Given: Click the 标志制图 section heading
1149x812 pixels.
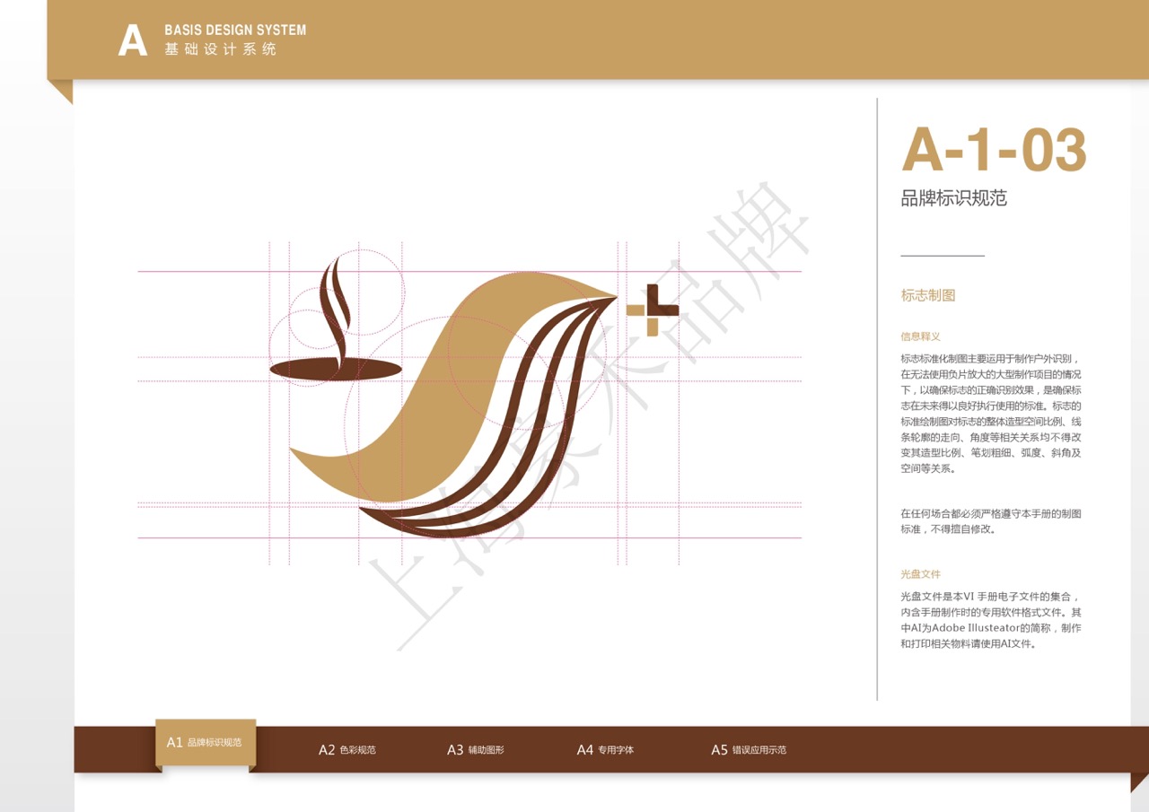Looking at the screenshot, I should 927,295.
